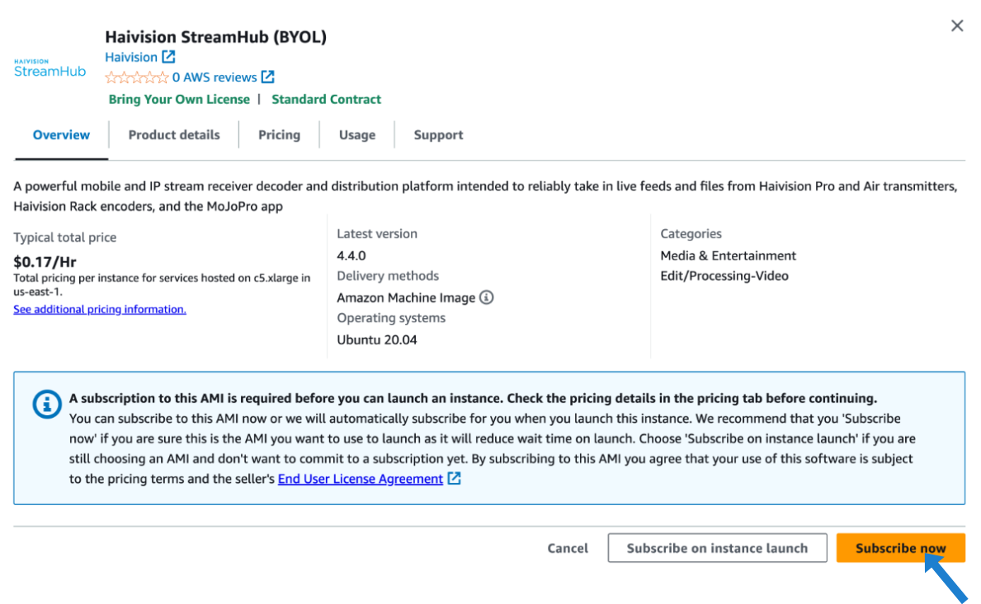Viewport: 981px width, 604px height.
Task: Open See additional pricing information link
Action: tap(100, 310)
